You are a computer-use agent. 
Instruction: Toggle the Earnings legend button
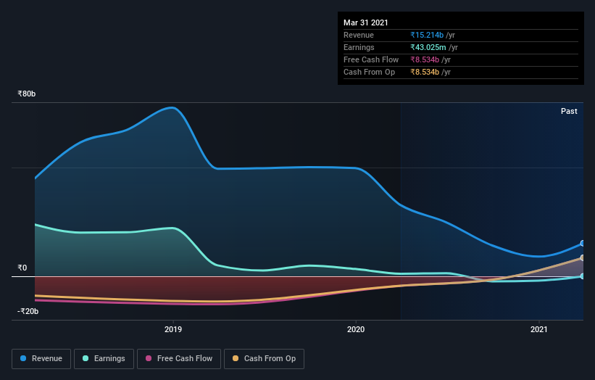(104, 359)
